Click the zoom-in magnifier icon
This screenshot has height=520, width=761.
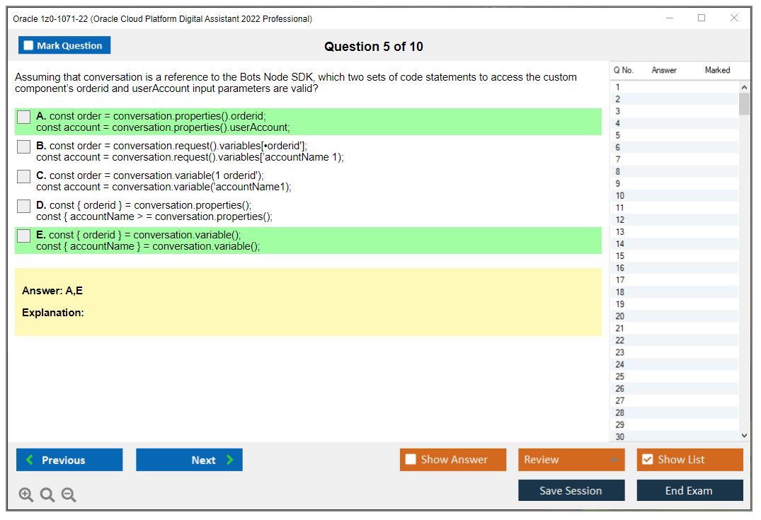(x=25, y=495)
